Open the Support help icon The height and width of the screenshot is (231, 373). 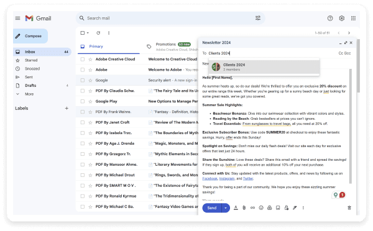click(330, 18)
